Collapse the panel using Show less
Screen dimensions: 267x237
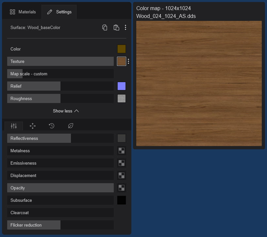[66, 111]
